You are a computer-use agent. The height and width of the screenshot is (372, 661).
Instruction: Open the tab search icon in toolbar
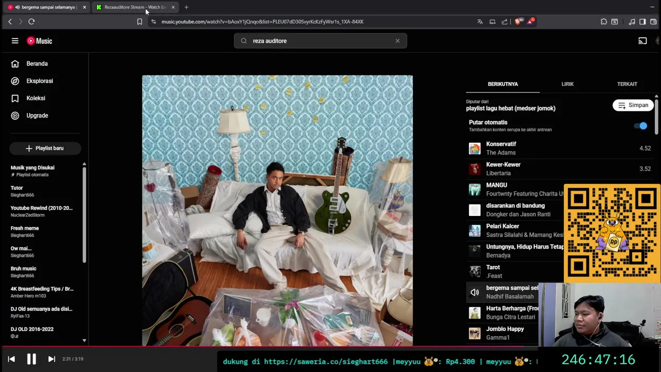coord(615,22)
